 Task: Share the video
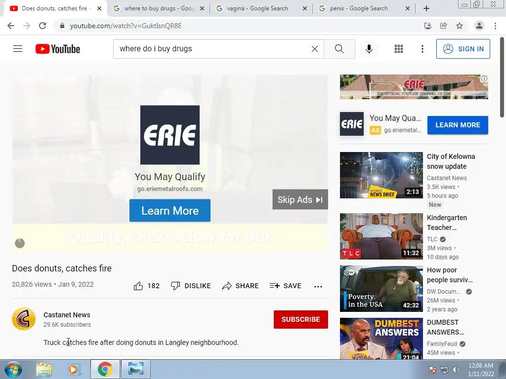click(x=241, y=286)
